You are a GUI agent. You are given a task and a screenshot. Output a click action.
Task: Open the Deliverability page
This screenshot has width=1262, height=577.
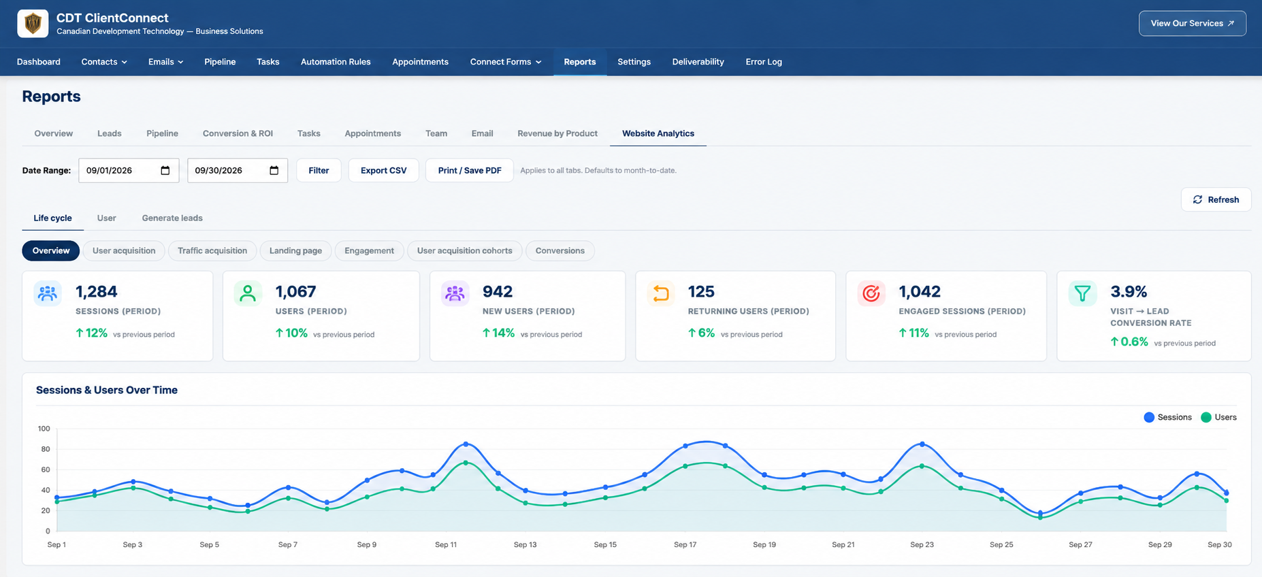coord(698,62)
